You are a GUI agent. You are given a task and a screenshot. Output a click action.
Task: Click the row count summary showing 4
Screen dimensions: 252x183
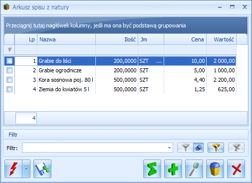tap(26, 118)
